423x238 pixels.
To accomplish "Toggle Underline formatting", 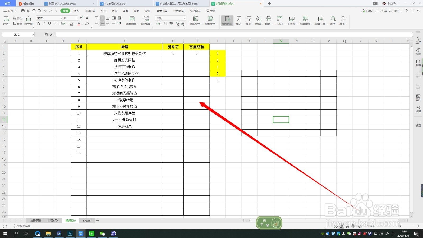I will click(x=49, y=24).
